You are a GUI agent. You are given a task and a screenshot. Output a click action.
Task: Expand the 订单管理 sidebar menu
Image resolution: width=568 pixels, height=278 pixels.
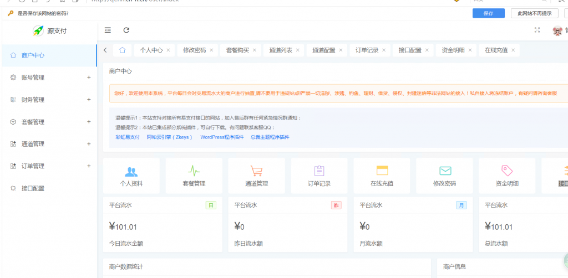pos(49,166)
